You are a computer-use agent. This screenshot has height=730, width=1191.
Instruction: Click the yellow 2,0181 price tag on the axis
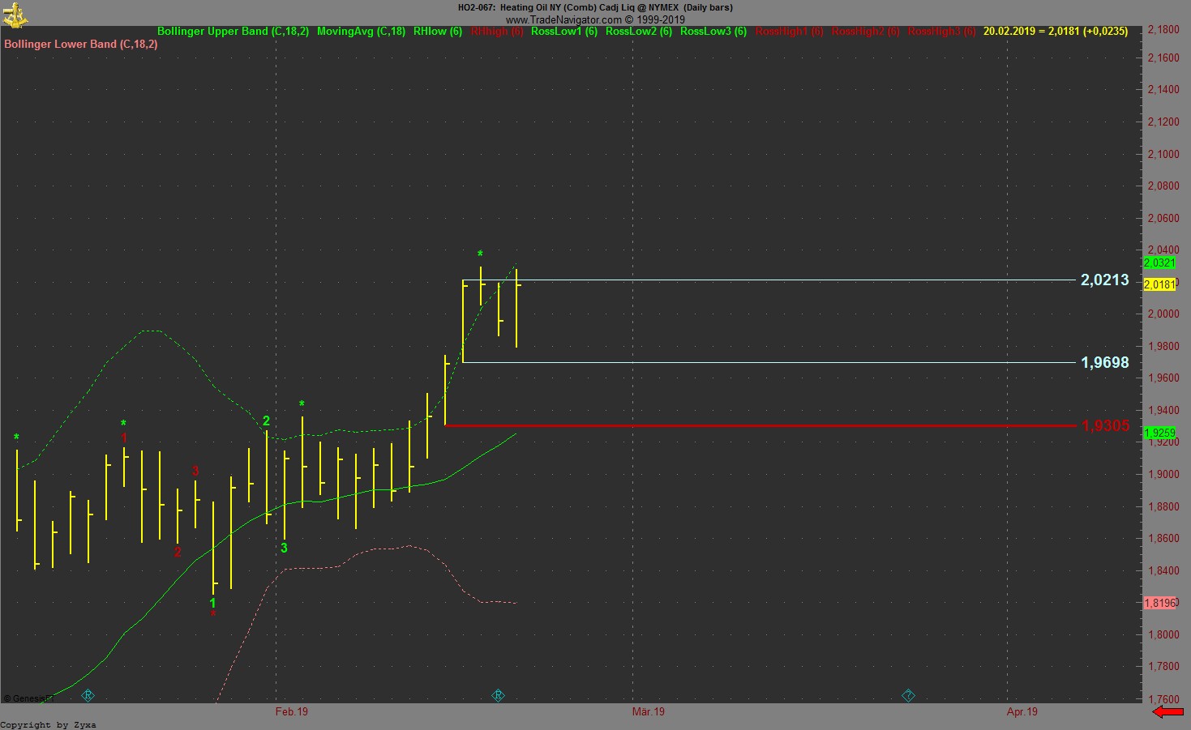1159,284
